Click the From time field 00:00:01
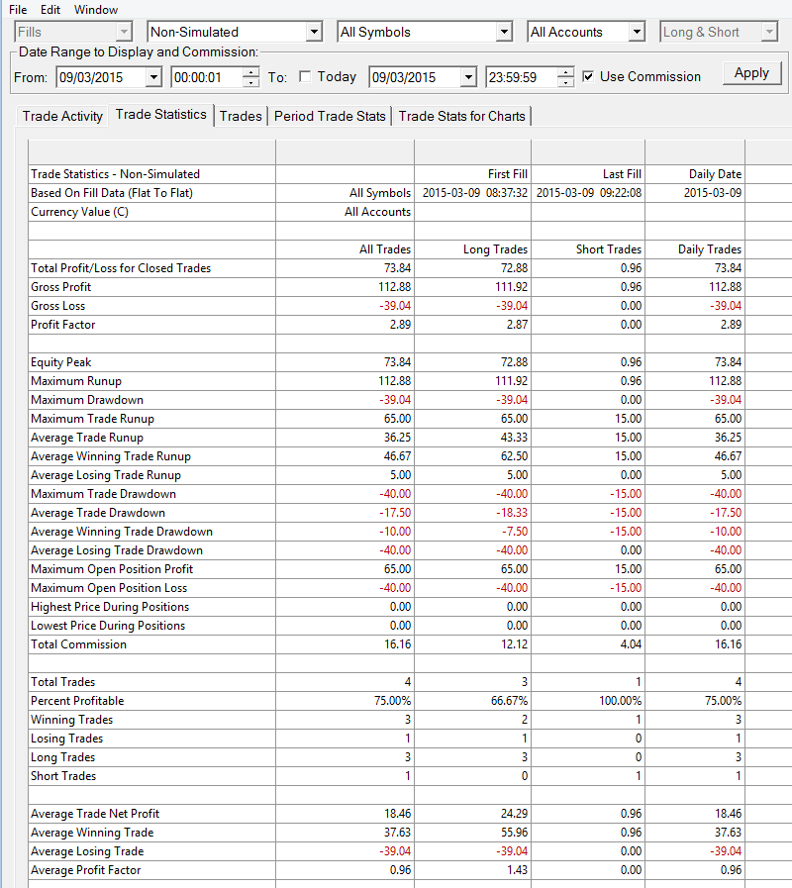This screenshot has width=792, height=888. (x=208, y=77)
